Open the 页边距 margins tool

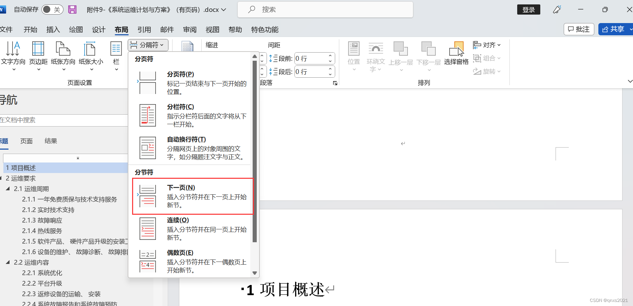click(38, 56)
